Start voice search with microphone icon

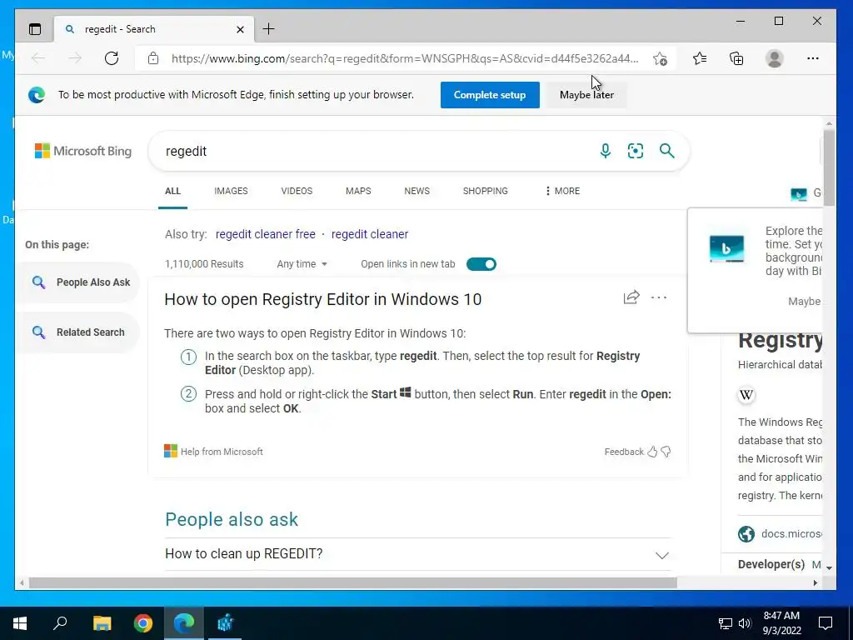(x=605, y=151)
